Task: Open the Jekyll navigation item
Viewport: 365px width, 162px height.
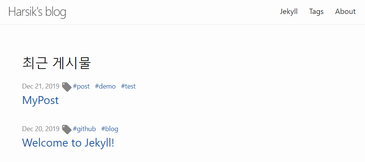Action: tap(289, 11)
